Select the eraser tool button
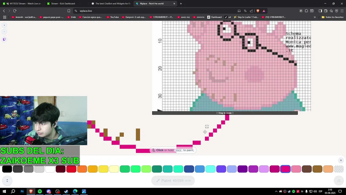The height and width of the screenshot is (195, 346). coord(339,181)
